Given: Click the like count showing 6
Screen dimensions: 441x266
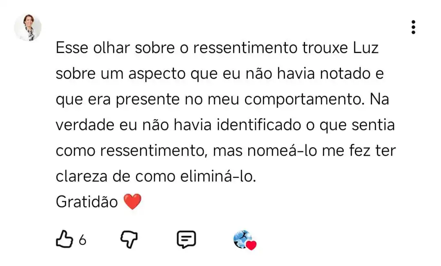Looking at the screenshot, I should pyautogui.click(x=82, y=239).
